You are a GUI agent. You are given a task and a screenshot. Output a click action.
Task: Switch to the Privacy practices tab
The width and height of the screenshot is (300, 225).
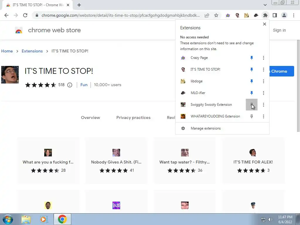click(x=133, y=117)
